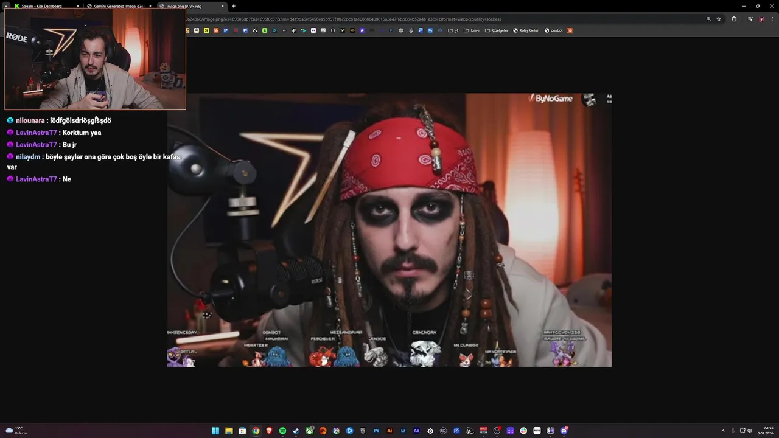Click username nilaydm in chat overlay

[28, 157]
